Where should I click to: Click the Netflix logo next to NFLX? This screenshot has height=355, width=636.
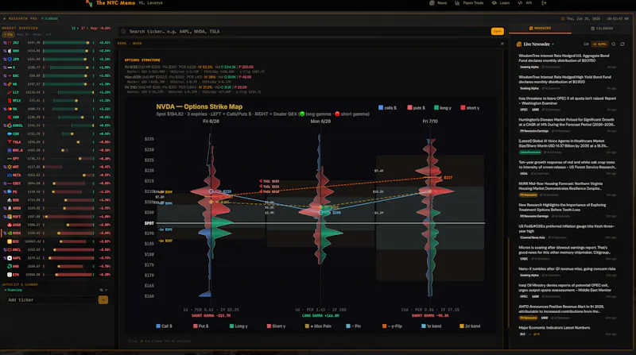[x=10, y=101]
